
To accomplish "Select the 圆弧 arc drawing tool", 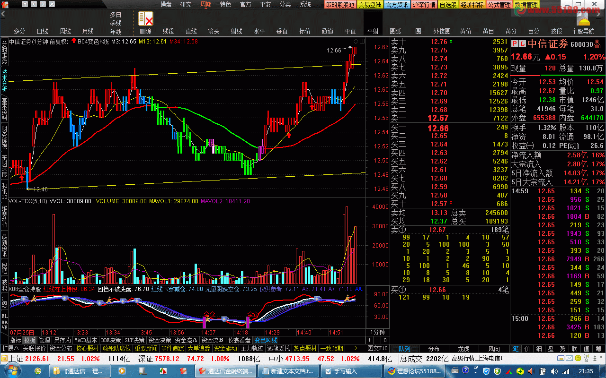I will [395, 31].
